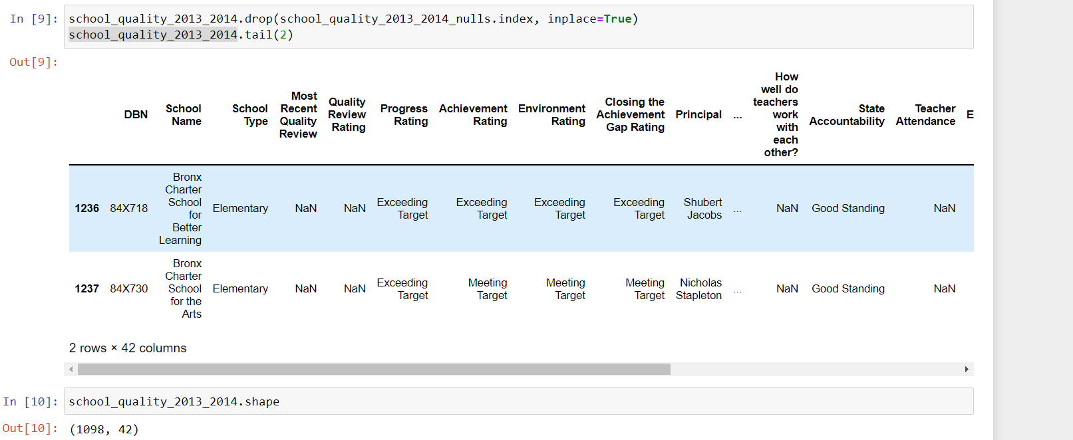Click the Nicholas Stapleton principal cell

pyautogui.click(x=698, y=288)
